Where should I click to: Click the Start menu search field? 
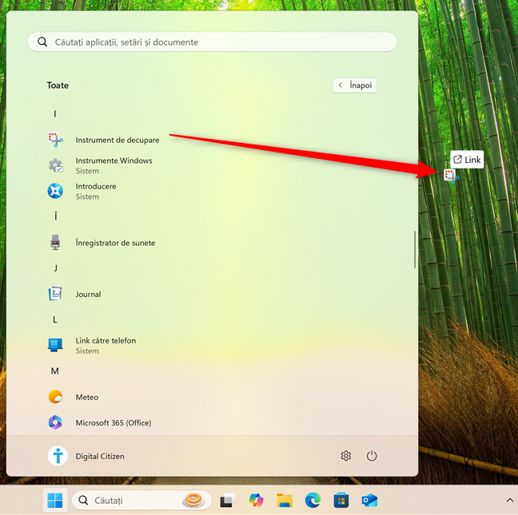(212, 42)
